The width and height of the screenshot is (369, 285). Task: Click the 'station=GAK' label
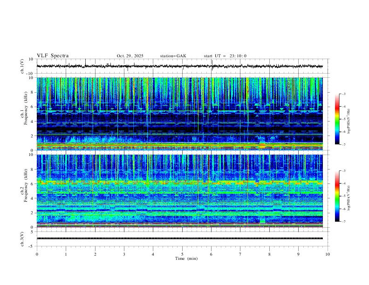(173, 56)
